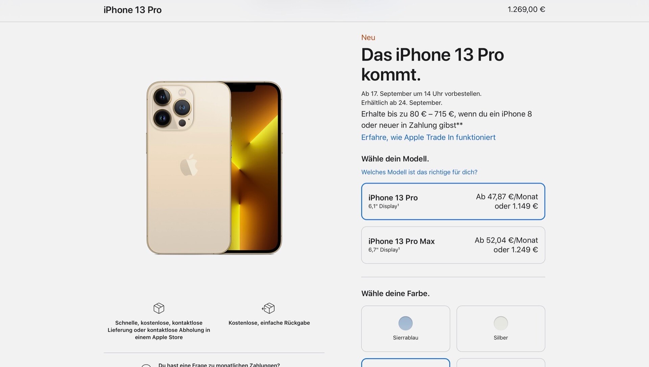
Task: Open 'Welches Modell ist das richtige für dich?' link
Action: pos(419,172)
